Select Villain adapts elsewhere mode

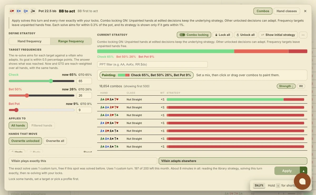click(x=233, y=161)
